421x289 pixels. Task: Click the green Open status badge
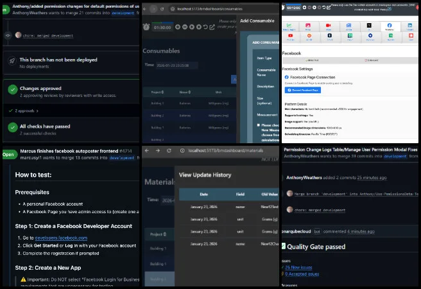(8, 155)
